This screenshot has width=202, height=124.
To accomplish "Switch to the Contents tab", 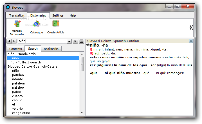I will 15,49.
